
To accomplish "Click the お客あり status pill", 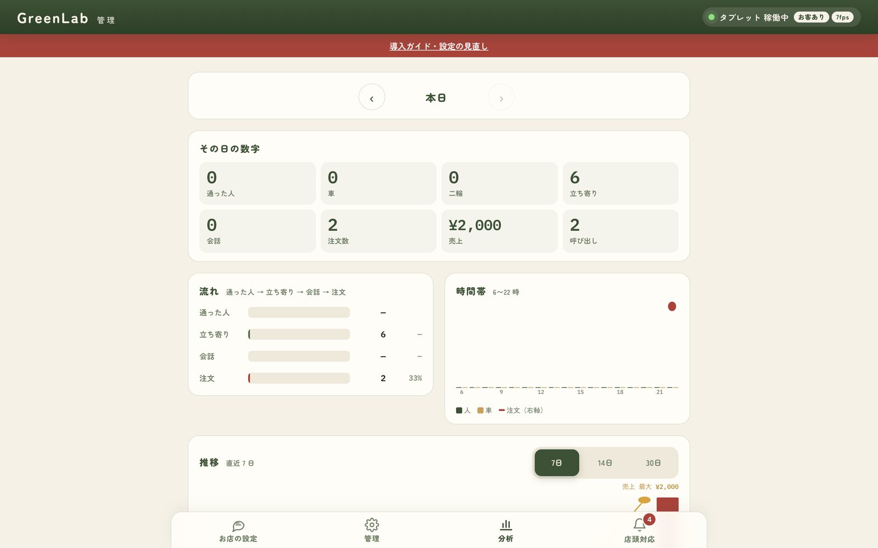I will (811, 17).
